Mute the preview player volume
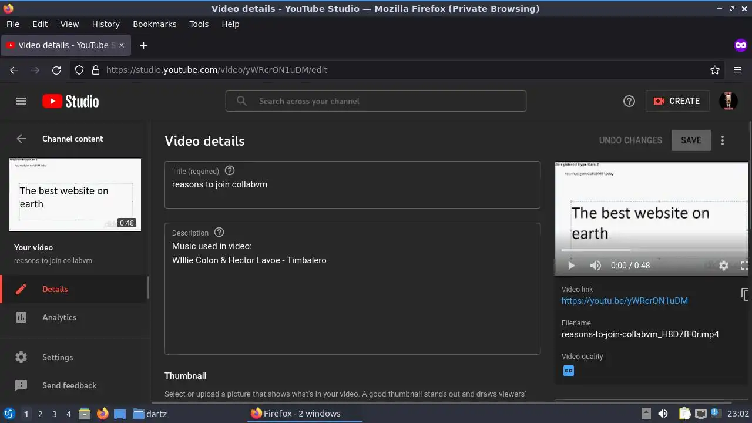Screen dimensions: 752x423 595,266
